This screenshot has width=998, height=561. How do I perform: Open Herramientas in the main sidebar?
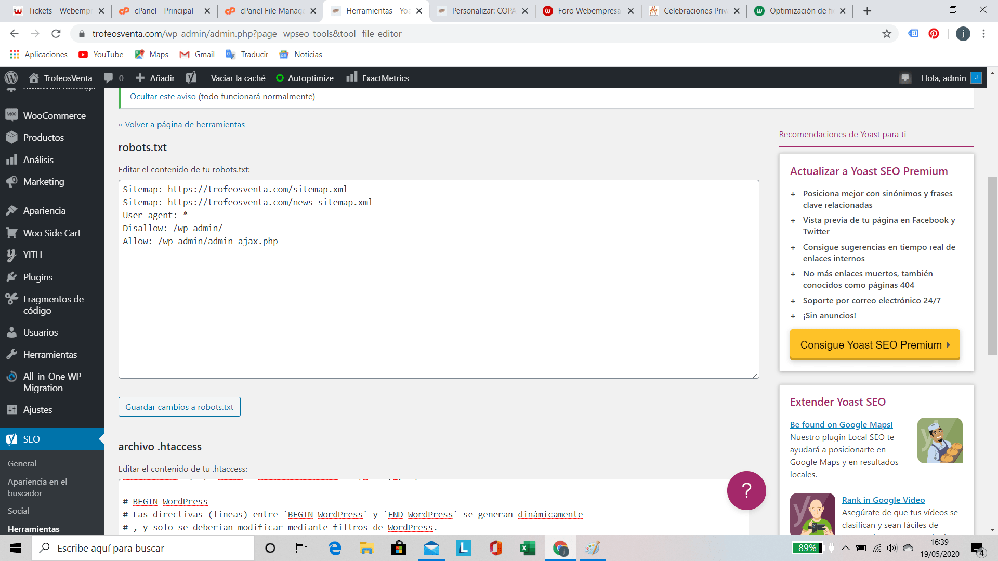pyautogui.click(x=52, y=355)
